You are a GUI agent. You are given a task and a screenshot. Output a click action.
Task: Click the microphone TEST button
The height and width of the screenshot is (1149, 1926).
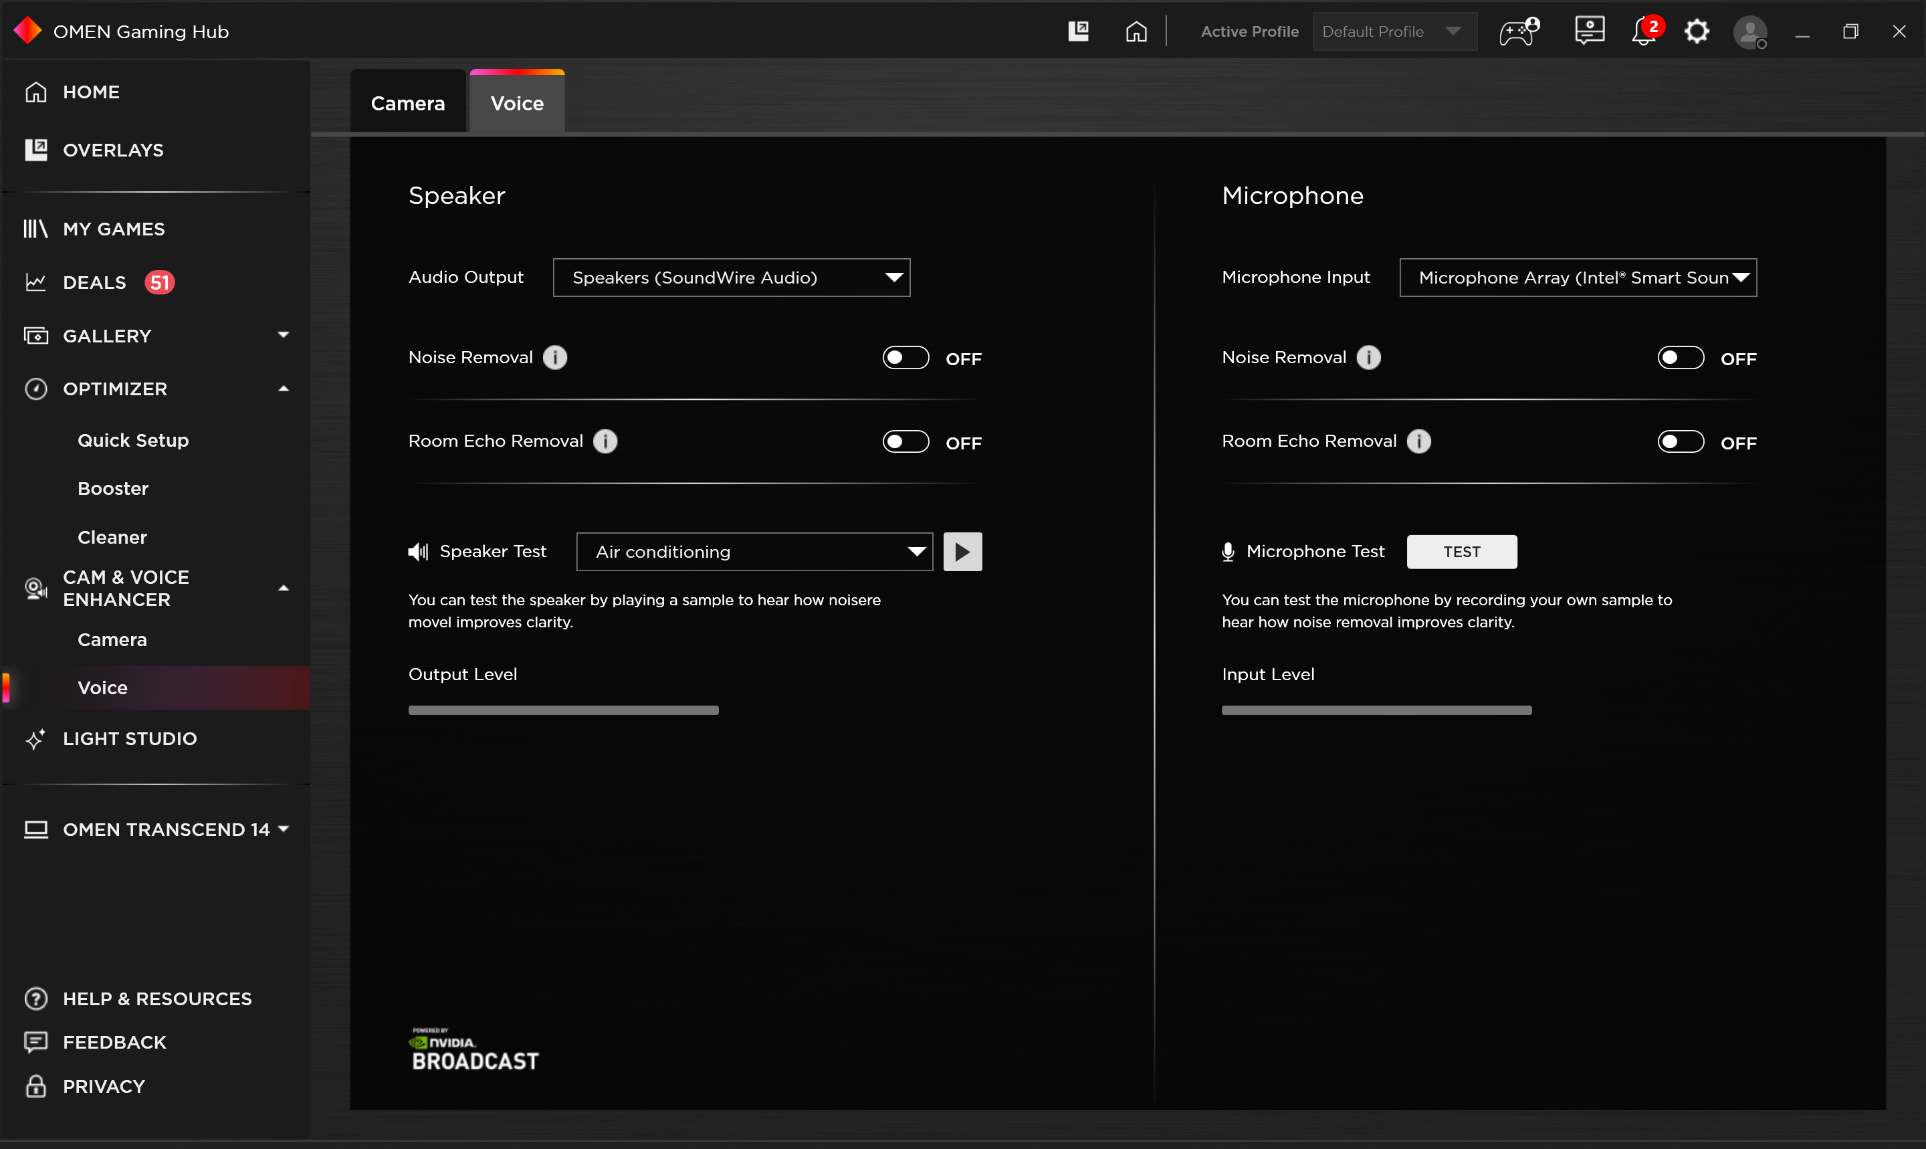1461,551
